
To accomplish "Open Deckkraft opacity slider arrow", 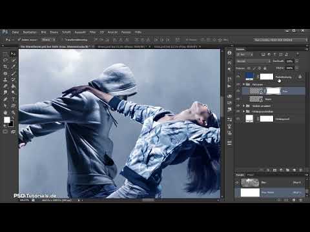I will pyautogui.click(x=297, y=61).
